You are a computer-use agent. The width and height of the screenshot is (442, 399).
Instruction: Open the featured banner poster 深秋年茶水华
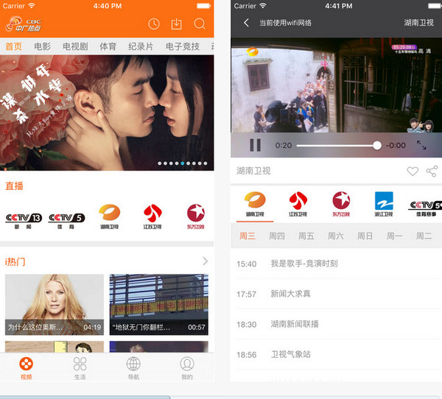pos(107,113)
